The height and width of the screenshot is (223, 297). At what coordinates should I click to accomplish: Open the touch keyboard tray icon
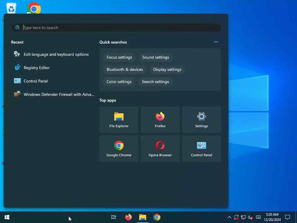coord(258,217)
